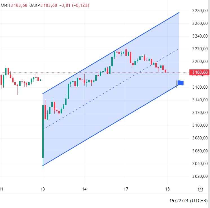
Task: Click the 3 080,00 price axis label
Action: click(200, 138)
